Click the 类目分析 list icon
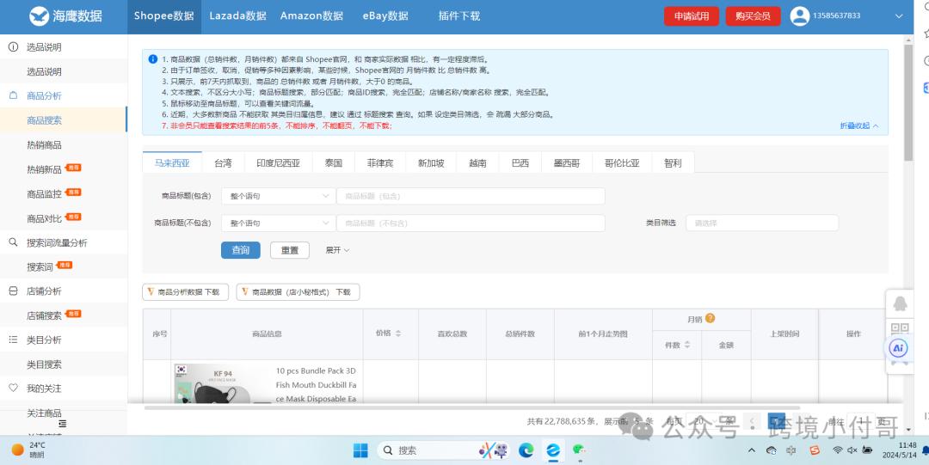Viewport: 929px width, 465px height. coord(12,340)
